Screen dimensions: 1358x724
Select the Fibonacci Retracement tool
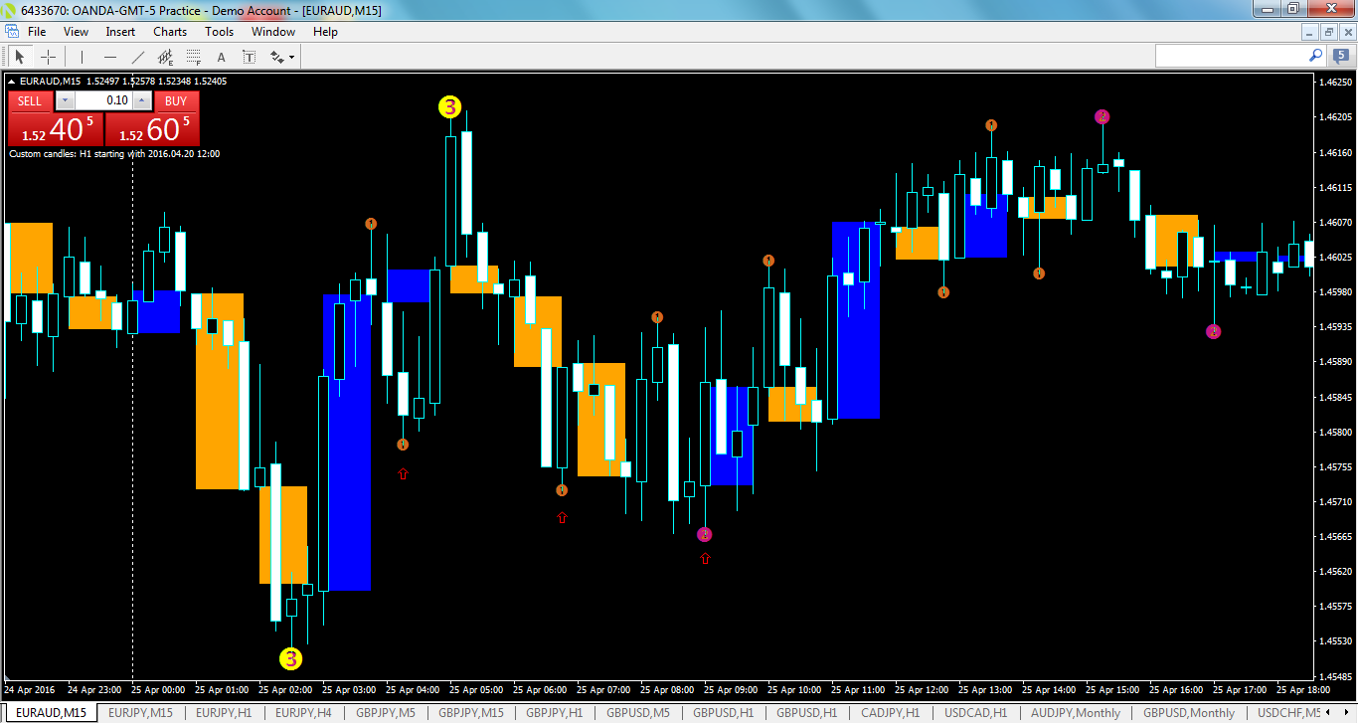pyautogui.click(x=193, y=56)
